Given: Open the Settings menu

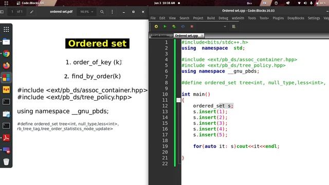Looking at the screenshot, I should coord(314,18).
